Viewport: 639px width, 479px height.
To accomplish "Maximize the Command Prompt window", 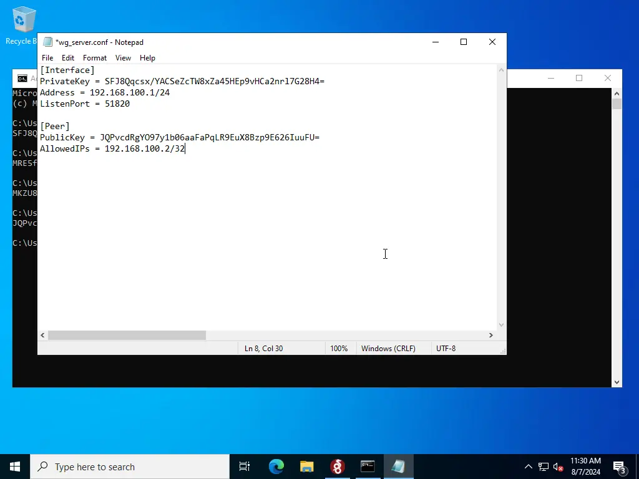I will [x=579, y=78].
